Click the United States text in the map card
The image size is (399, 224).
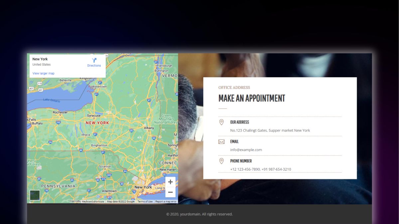click(42, 64)
